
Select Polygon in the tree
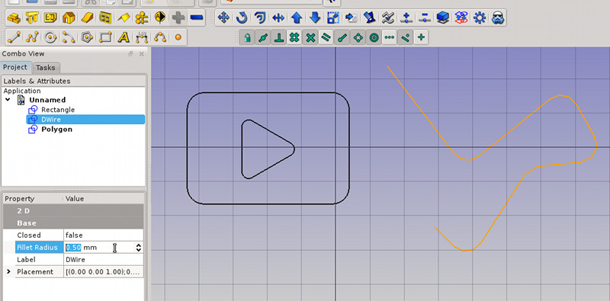coord(56,129)
